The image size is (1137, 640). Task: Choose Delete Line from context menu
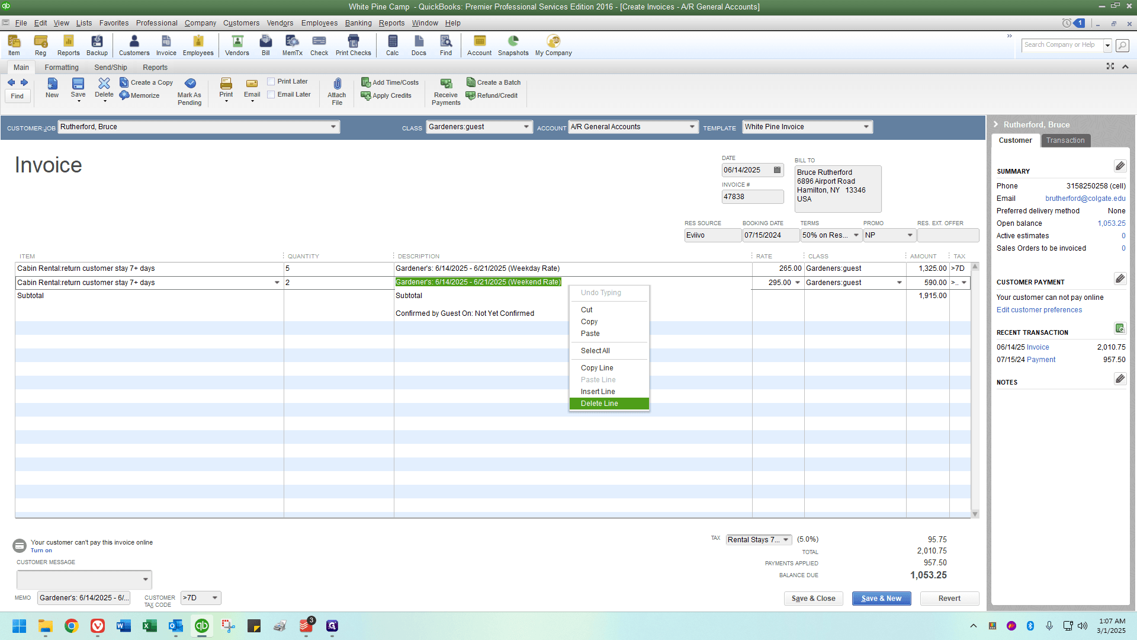(x=609, y=404)
